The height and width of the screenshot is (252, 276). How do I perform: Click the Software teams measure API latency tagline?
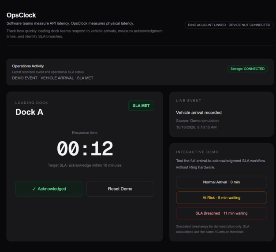click(x=70, y=23)
